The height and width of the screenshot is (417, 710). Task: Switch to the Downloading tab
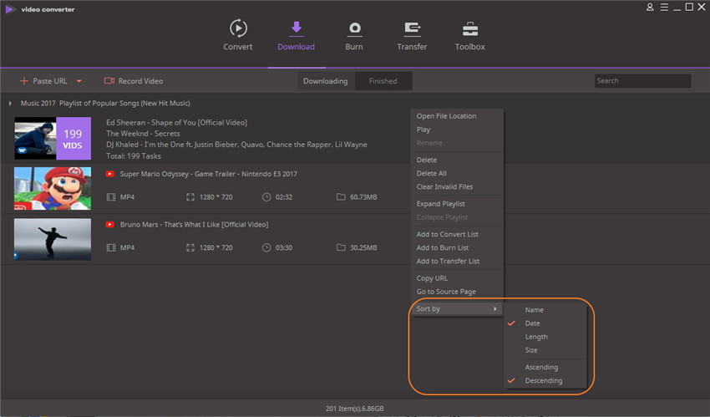click(326, 81)
